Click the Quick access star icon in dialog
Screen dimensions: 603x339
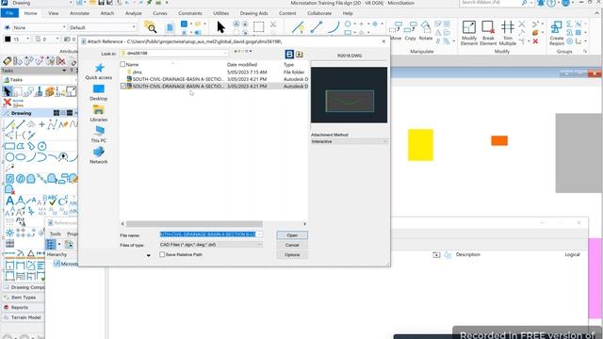coord(99,69)
